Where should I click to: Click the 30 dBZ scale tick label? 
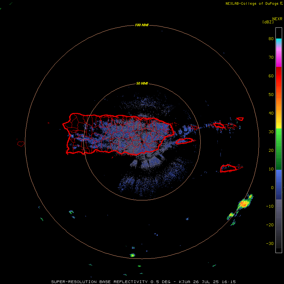pyautogui.click(x=271, y=132)
